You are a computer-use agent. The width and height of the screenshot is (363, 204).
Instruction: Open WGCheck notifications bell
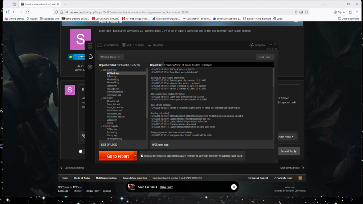(90, 57)
